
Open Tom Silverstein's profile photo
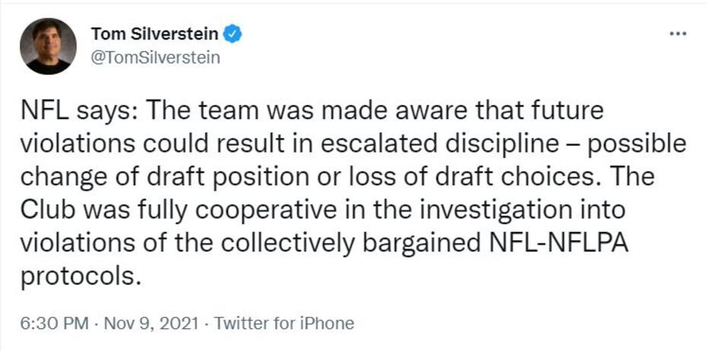[x=48, y=46]
